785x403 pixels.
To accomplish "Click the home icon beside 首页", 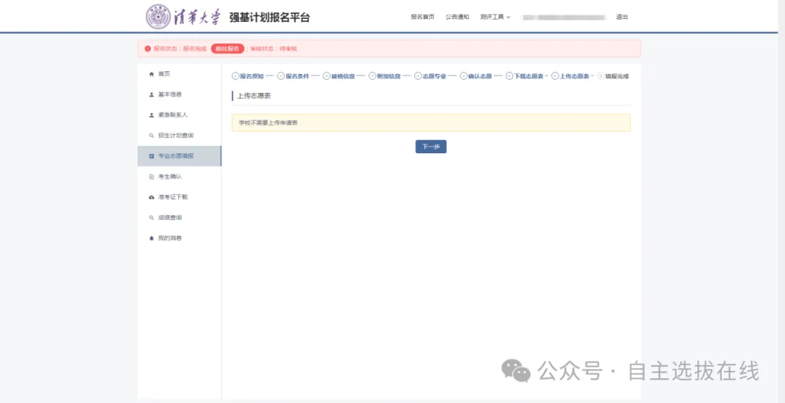I will (x=151, y=74).
